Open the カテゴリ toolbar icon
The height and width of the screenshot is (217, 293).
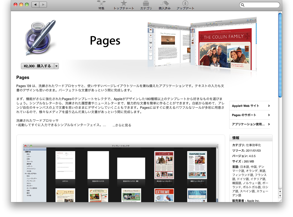(x=146, y=5)
